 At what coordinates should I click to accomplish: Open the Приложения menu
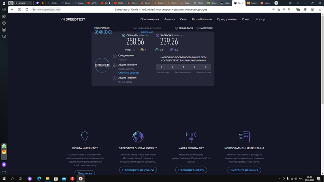(149, 19)
